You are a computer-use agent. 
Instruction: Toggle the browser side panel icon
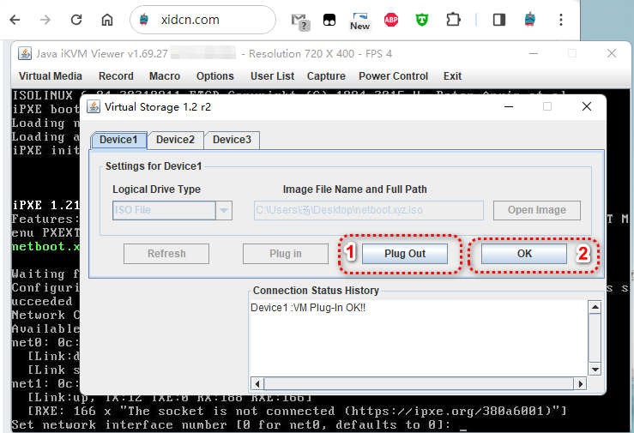(498, 20)
